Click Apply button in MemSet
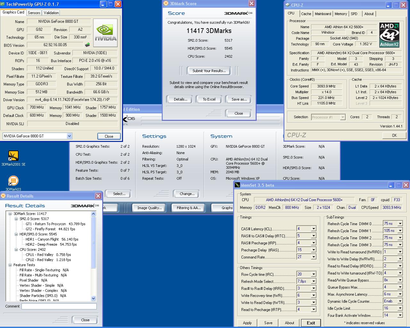Screen dimensions: 410x328 pos(247,323)
